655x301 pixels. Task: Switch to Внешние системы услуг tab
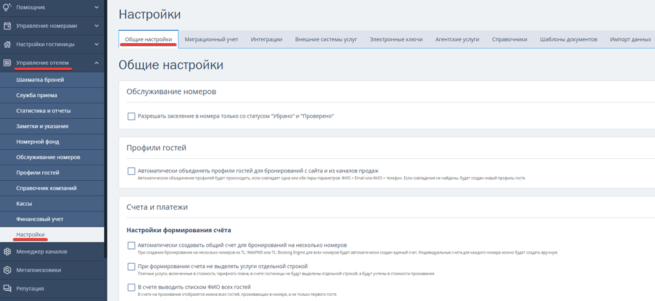pyautogui.click(x=326, y=39)
